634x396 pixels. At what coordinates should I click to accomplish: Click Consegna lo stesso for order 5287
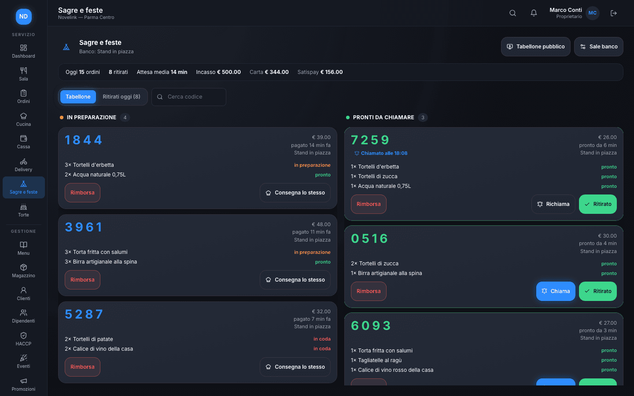click(x=295, y=367)
